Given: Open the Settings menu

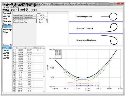Looking at the screenshot, I should pos(13,7).
